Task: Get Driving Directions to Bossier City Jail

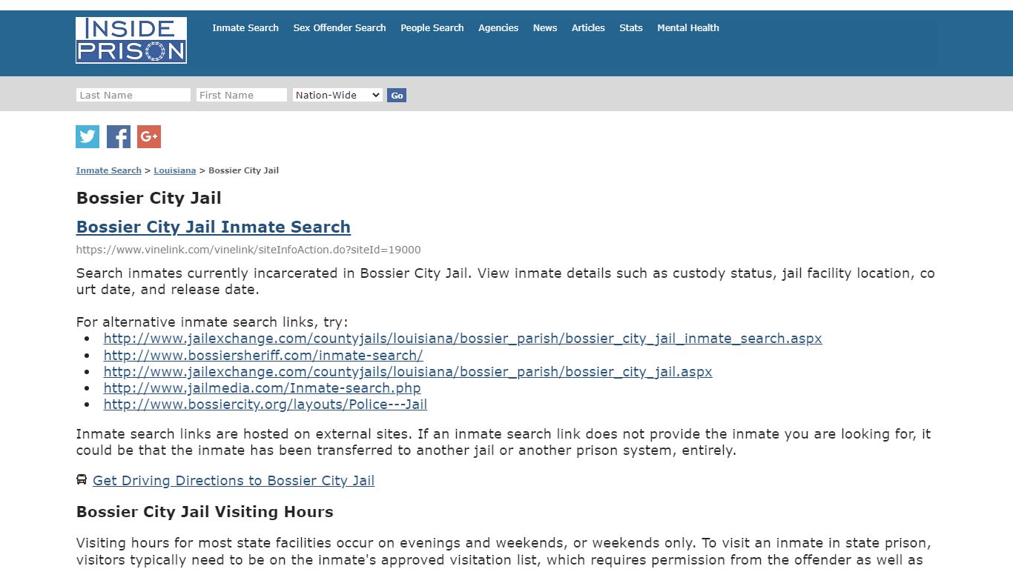Action: 234,481
